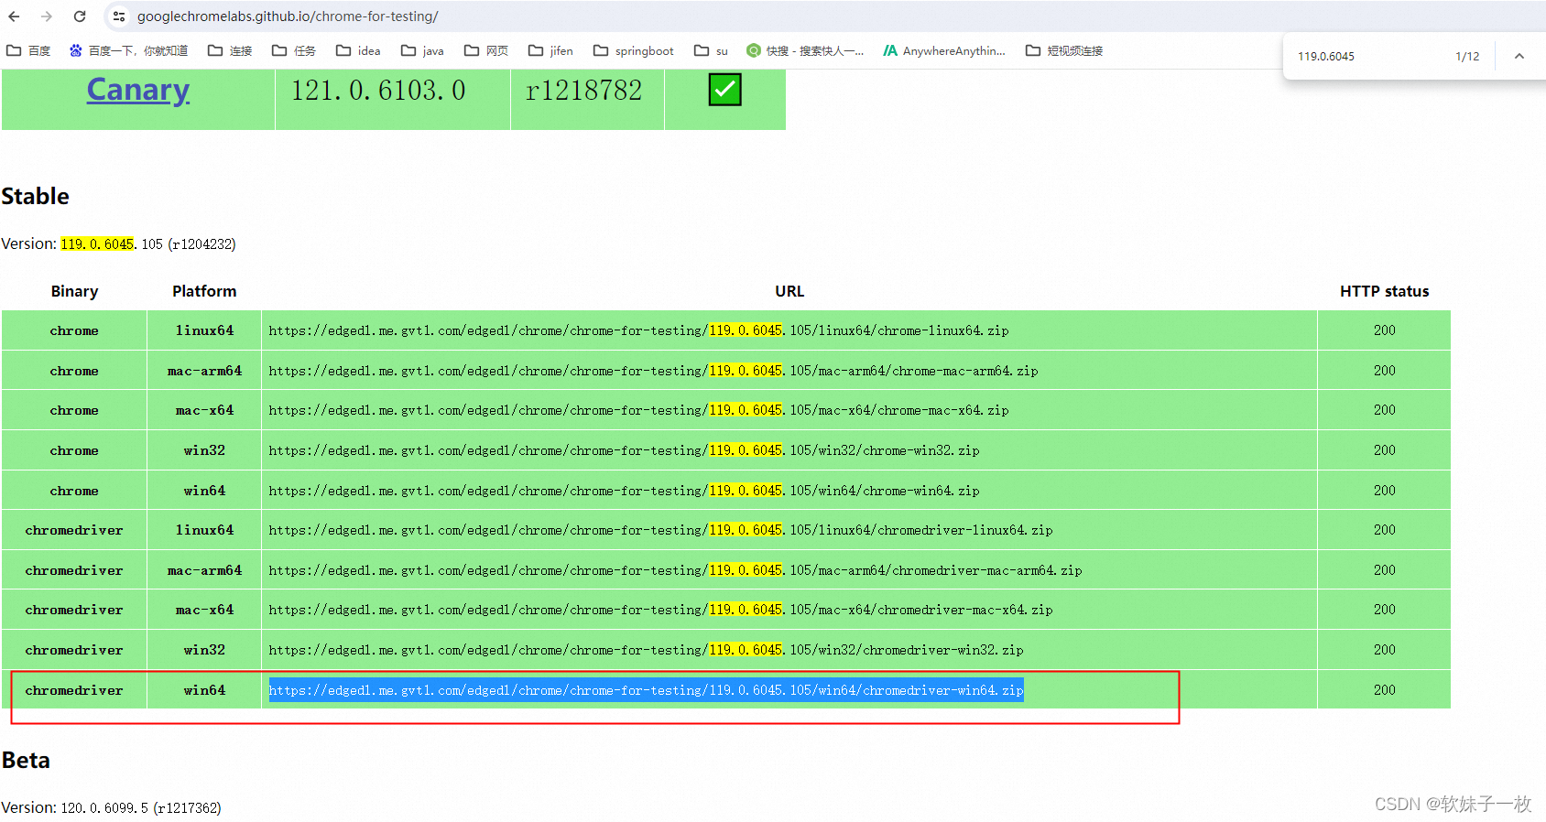Jump to previous find result with up chevron
The width and height of the screenshot is (1546, 822).
[x=1519, y=56]
